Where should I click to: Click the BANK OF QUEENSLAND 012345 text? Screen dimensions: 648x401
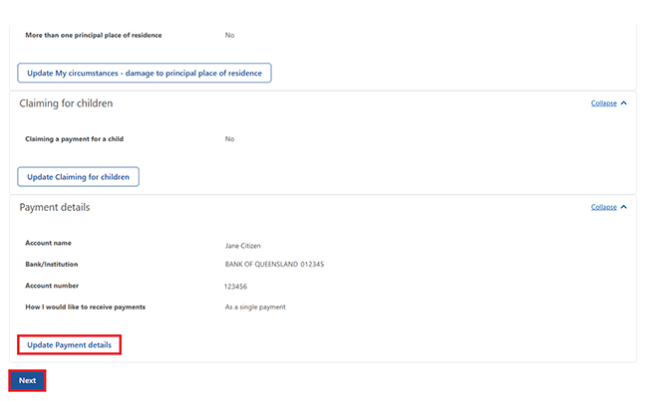coord(274,264)
